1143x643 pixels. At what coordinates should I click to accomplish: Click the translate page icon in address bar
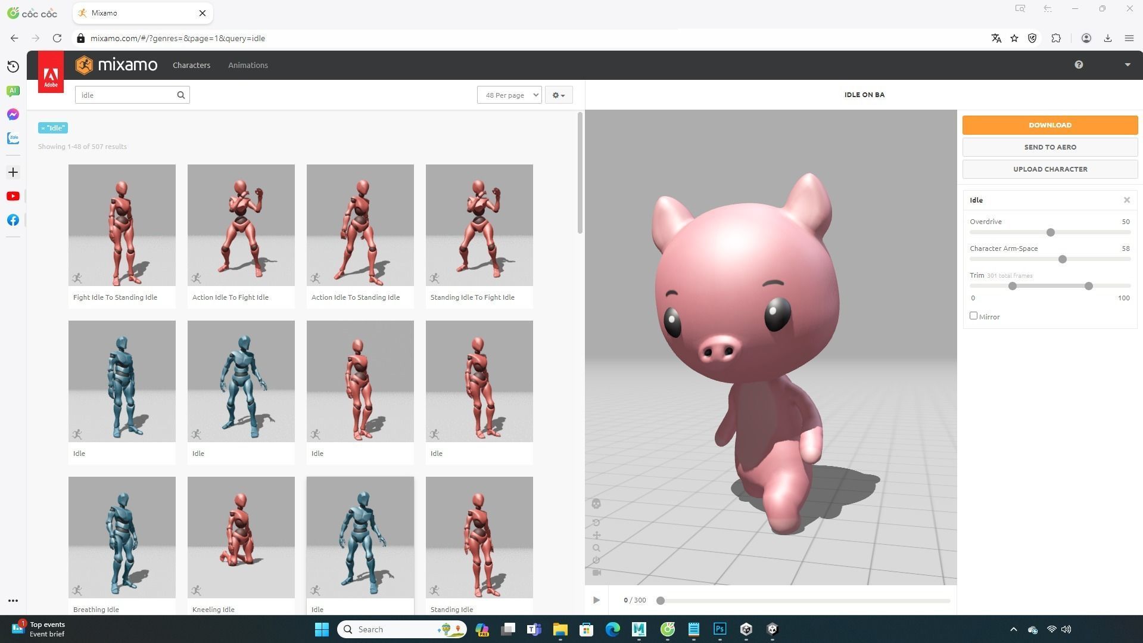(x=996, y=38)
